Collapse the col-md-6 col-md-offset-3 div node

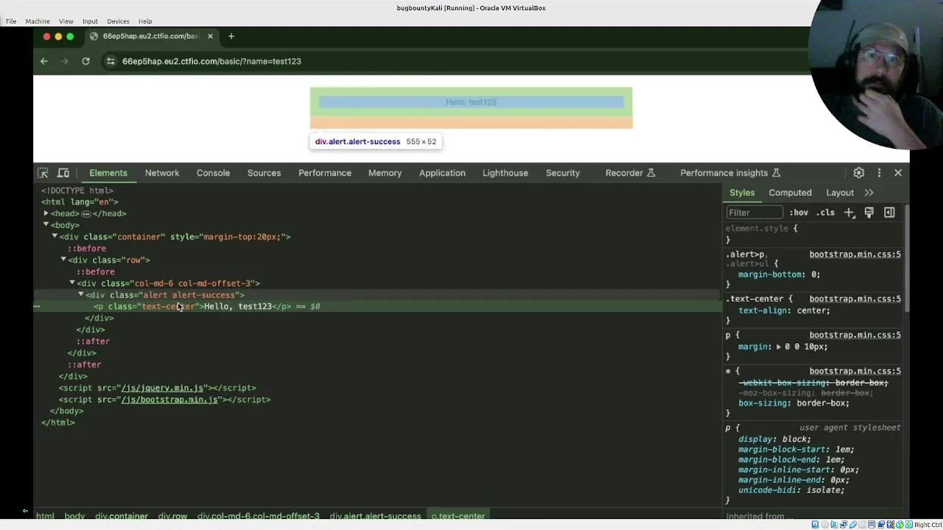pos(72,283)
